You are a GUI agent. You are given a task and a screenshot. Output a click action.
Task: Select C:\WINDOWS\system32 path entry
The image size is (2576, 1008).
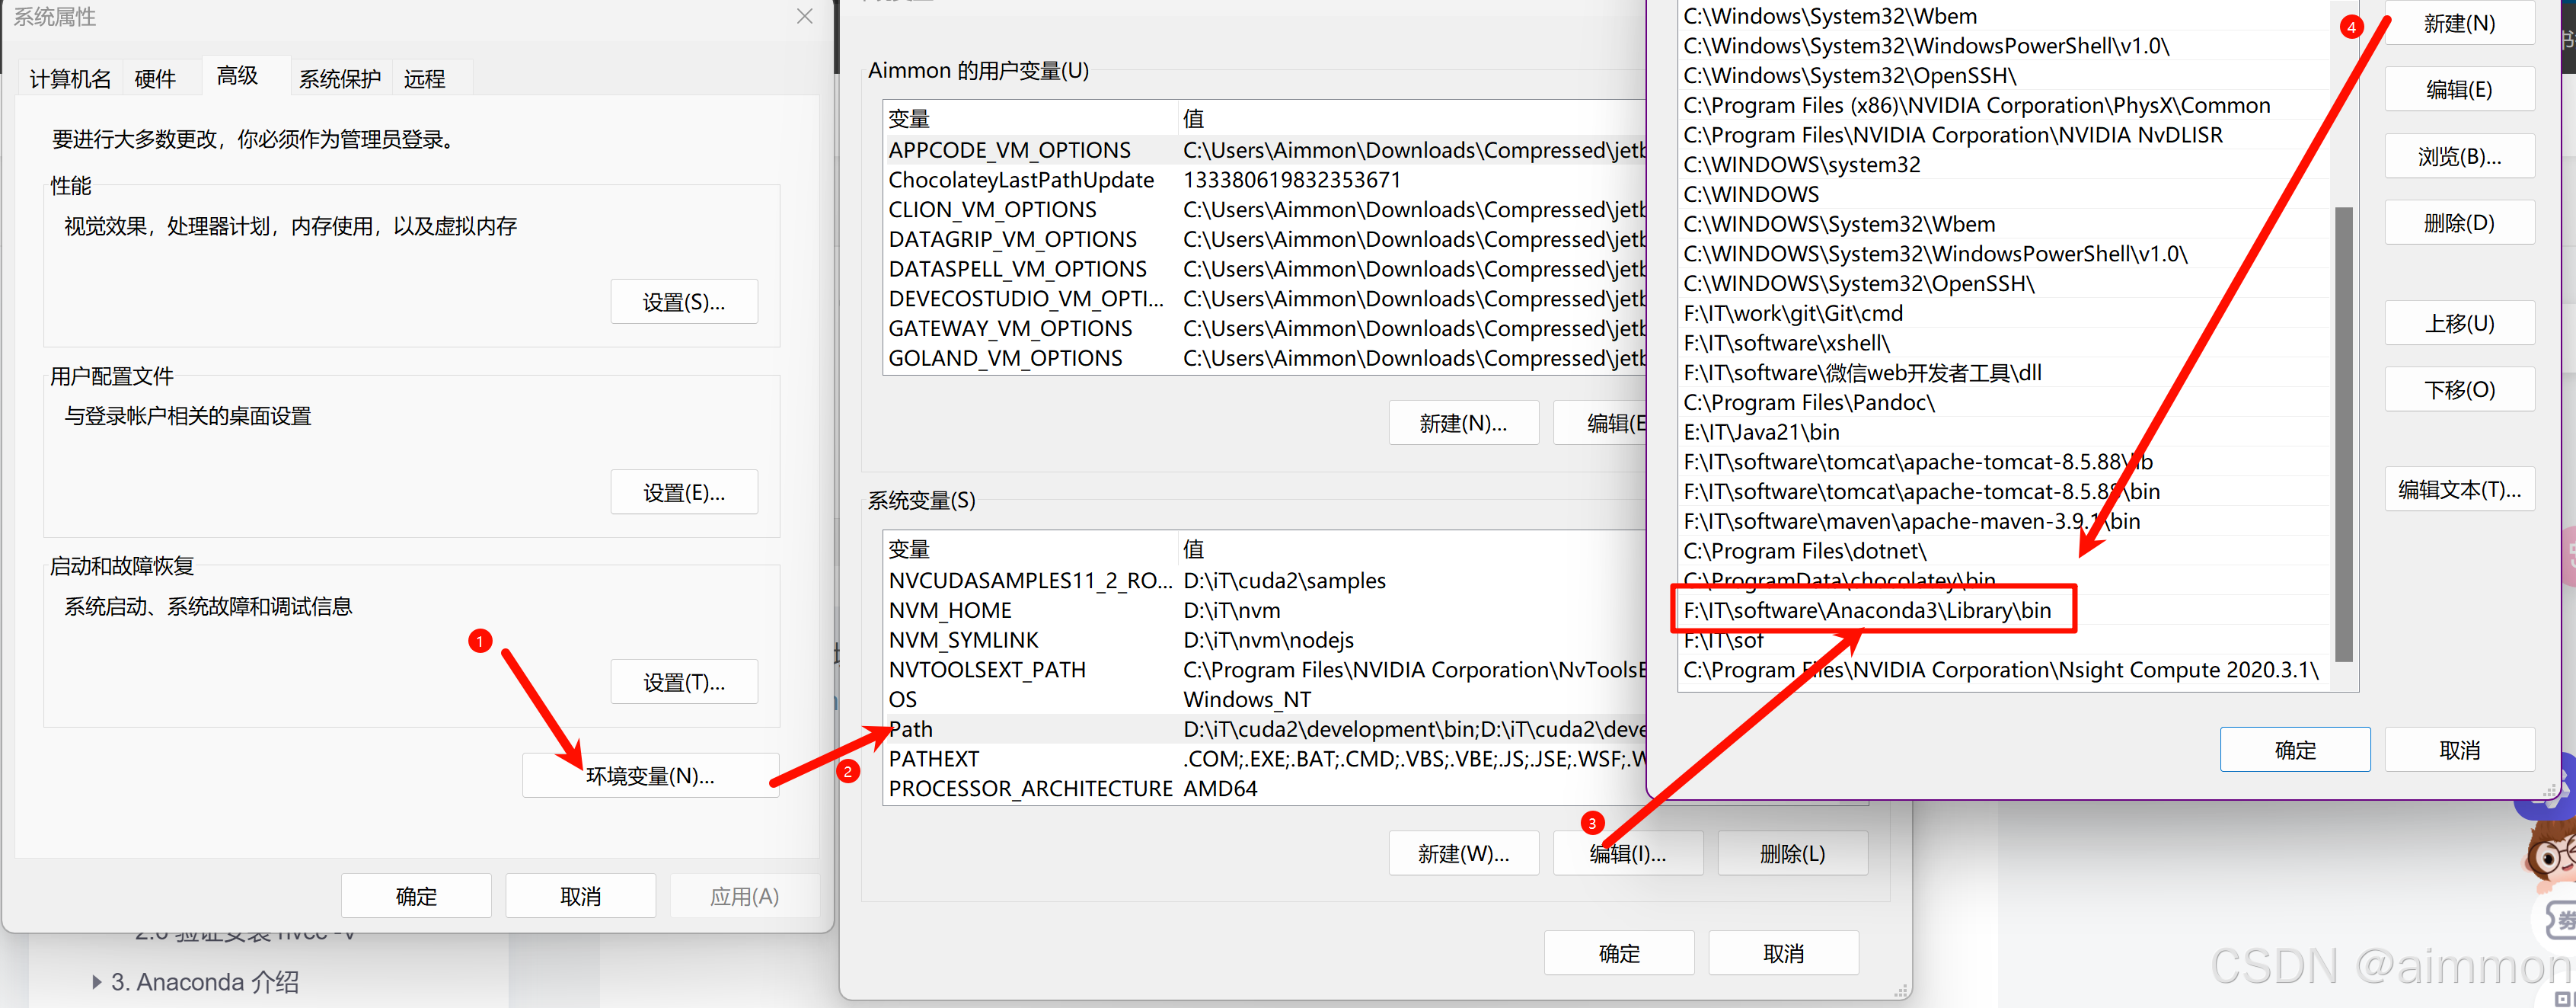pos(2005,165)
